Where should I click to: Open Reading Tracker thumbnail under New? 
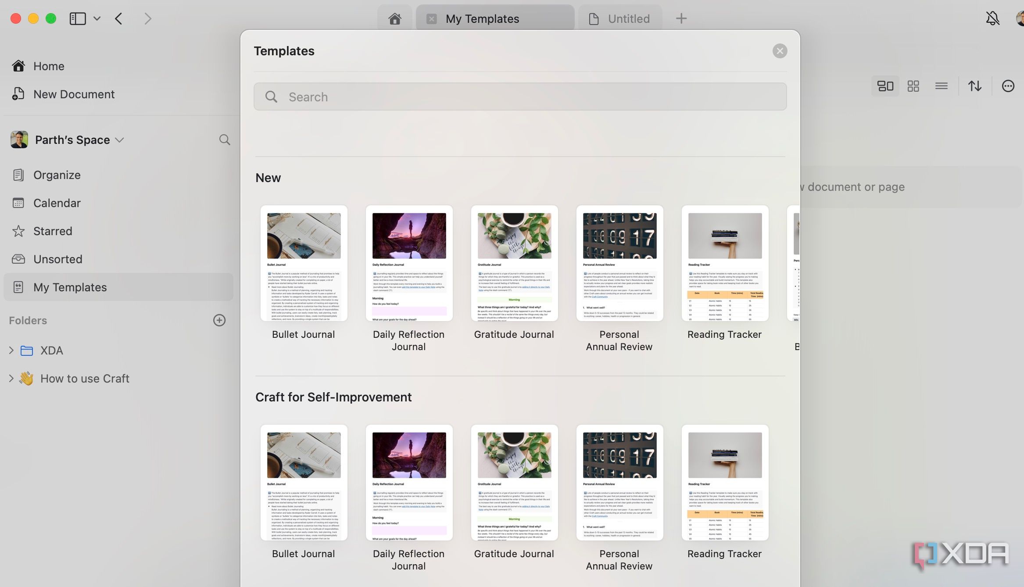click(725, 263)
